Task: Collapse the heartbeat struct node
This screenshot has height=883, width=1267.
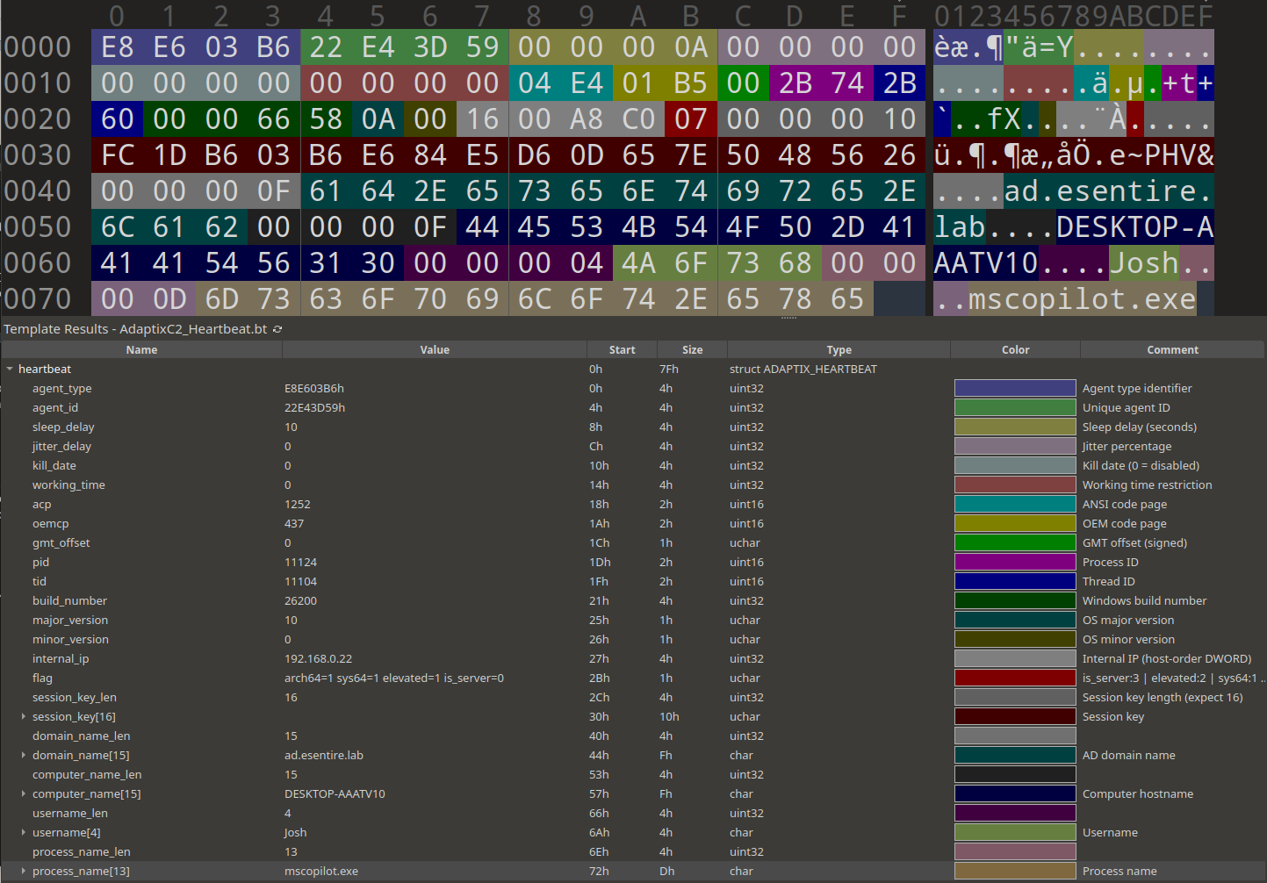Action: (10, 370)
